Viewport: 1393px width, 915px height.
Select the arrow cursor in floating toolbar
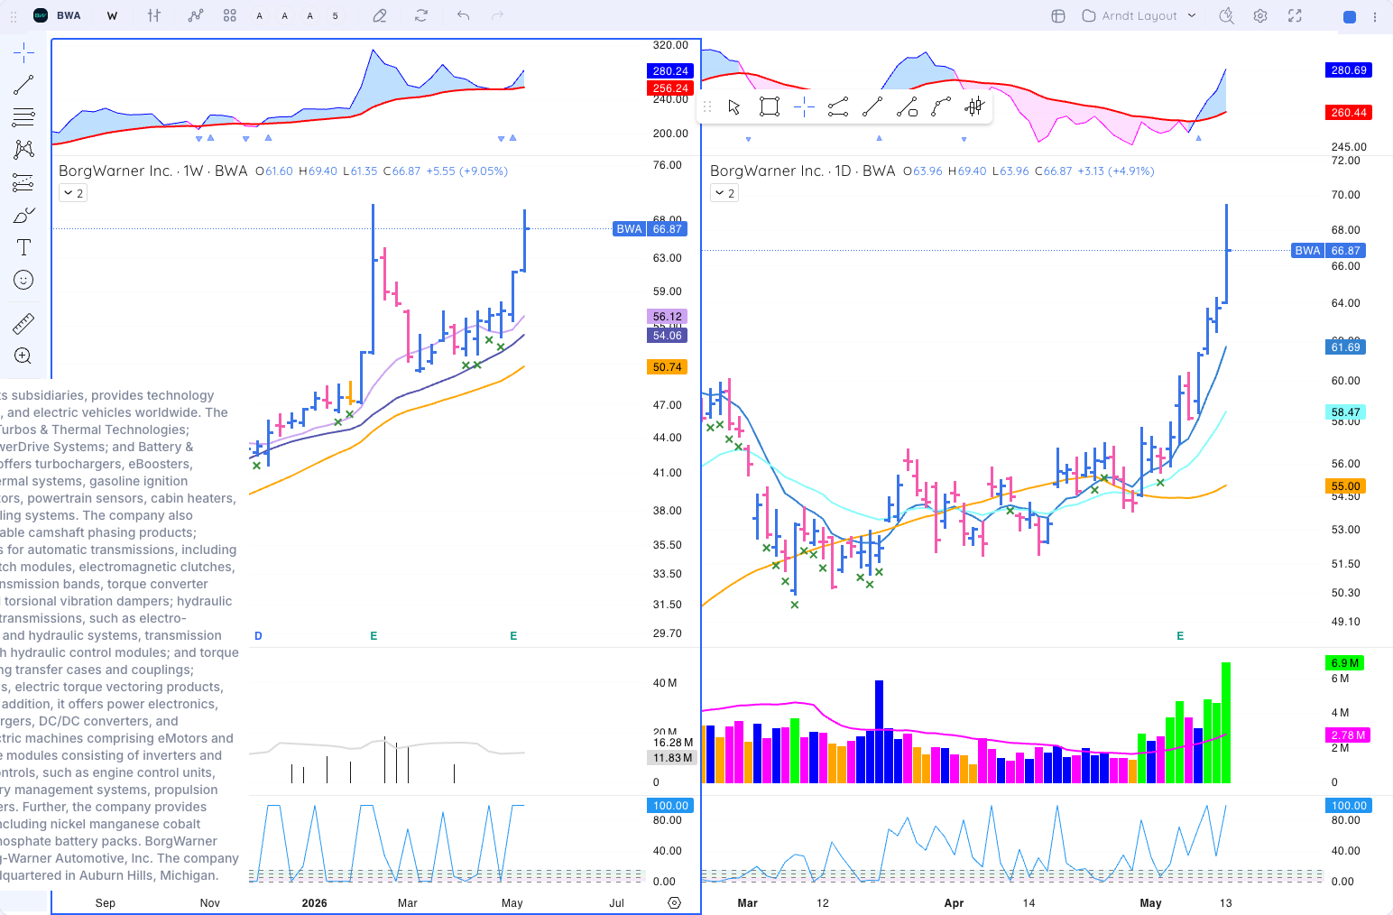(734, 107)
